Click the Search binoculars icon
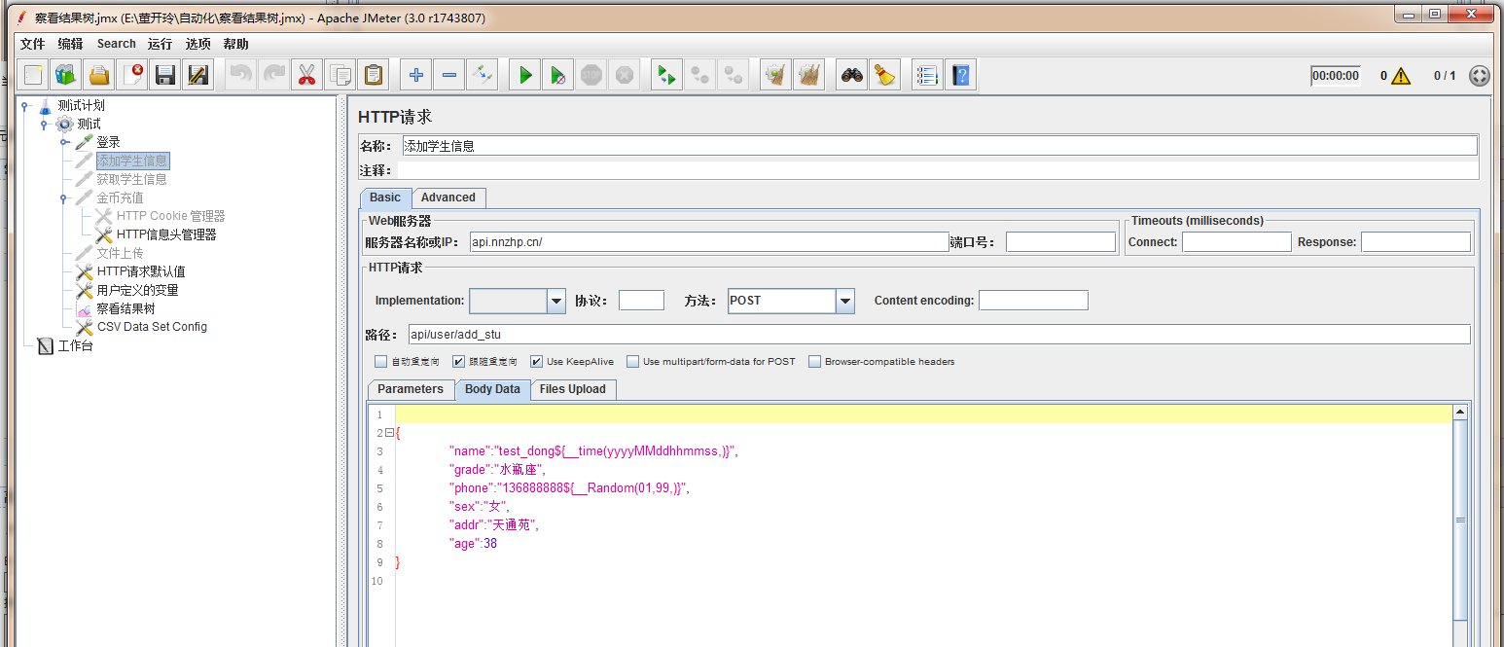1504x647 pixels. (x=852, y=75)
